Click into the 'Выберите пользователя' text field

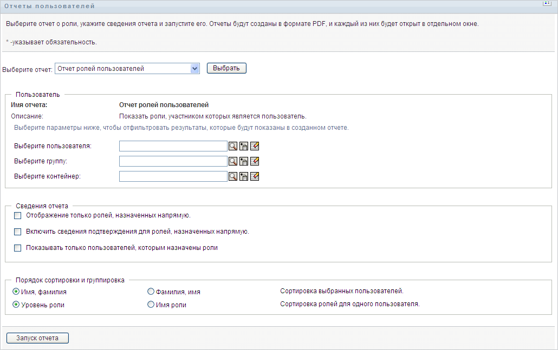click(x=173, y=146)
